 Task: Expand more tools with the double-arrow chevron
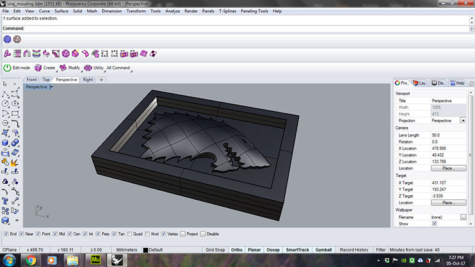coord(17,220)
